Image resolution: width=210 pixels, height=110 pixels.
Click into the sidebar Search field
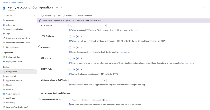click(17, 15)
